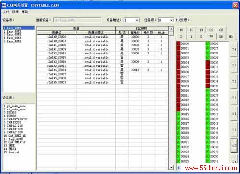Open the 帮助 menu
Image resolution: width=240 pixels, height=174 pixels.
click(x=25, y=12)
